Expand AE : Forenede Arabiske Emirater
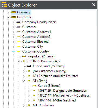 coord(24,76)
